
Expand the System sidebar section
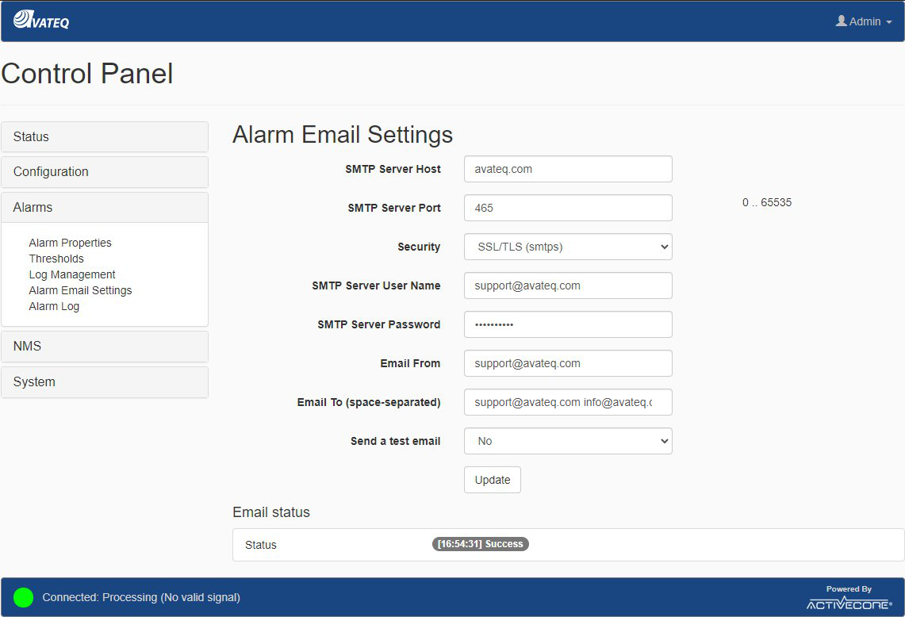click(105, 382)
